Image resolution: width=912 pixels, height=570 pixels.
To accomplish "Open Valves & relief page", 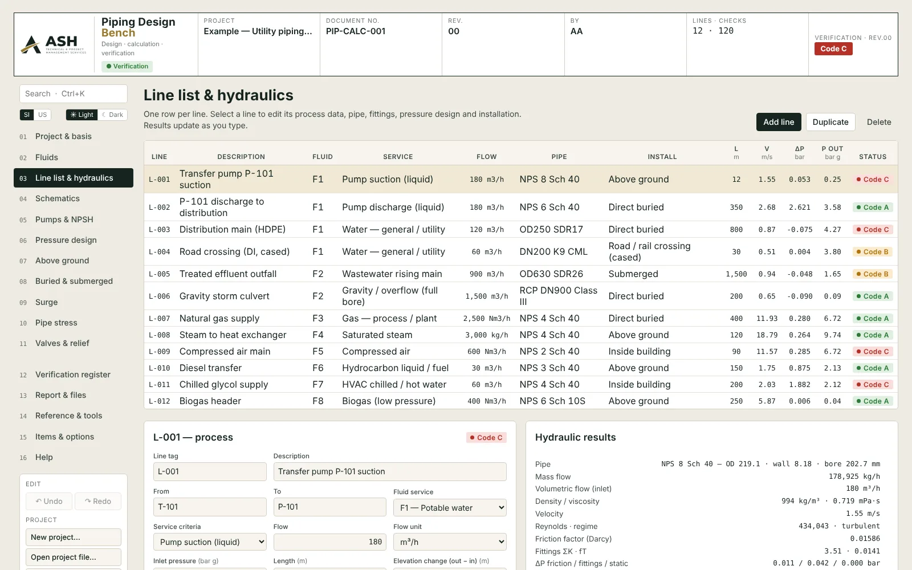I will click(74, 343).
